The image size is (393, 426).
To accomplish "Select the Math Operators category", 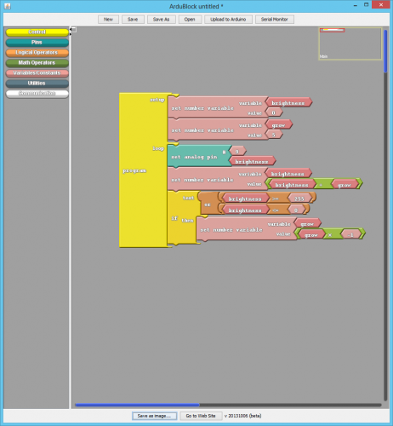I will click(37, 63).
